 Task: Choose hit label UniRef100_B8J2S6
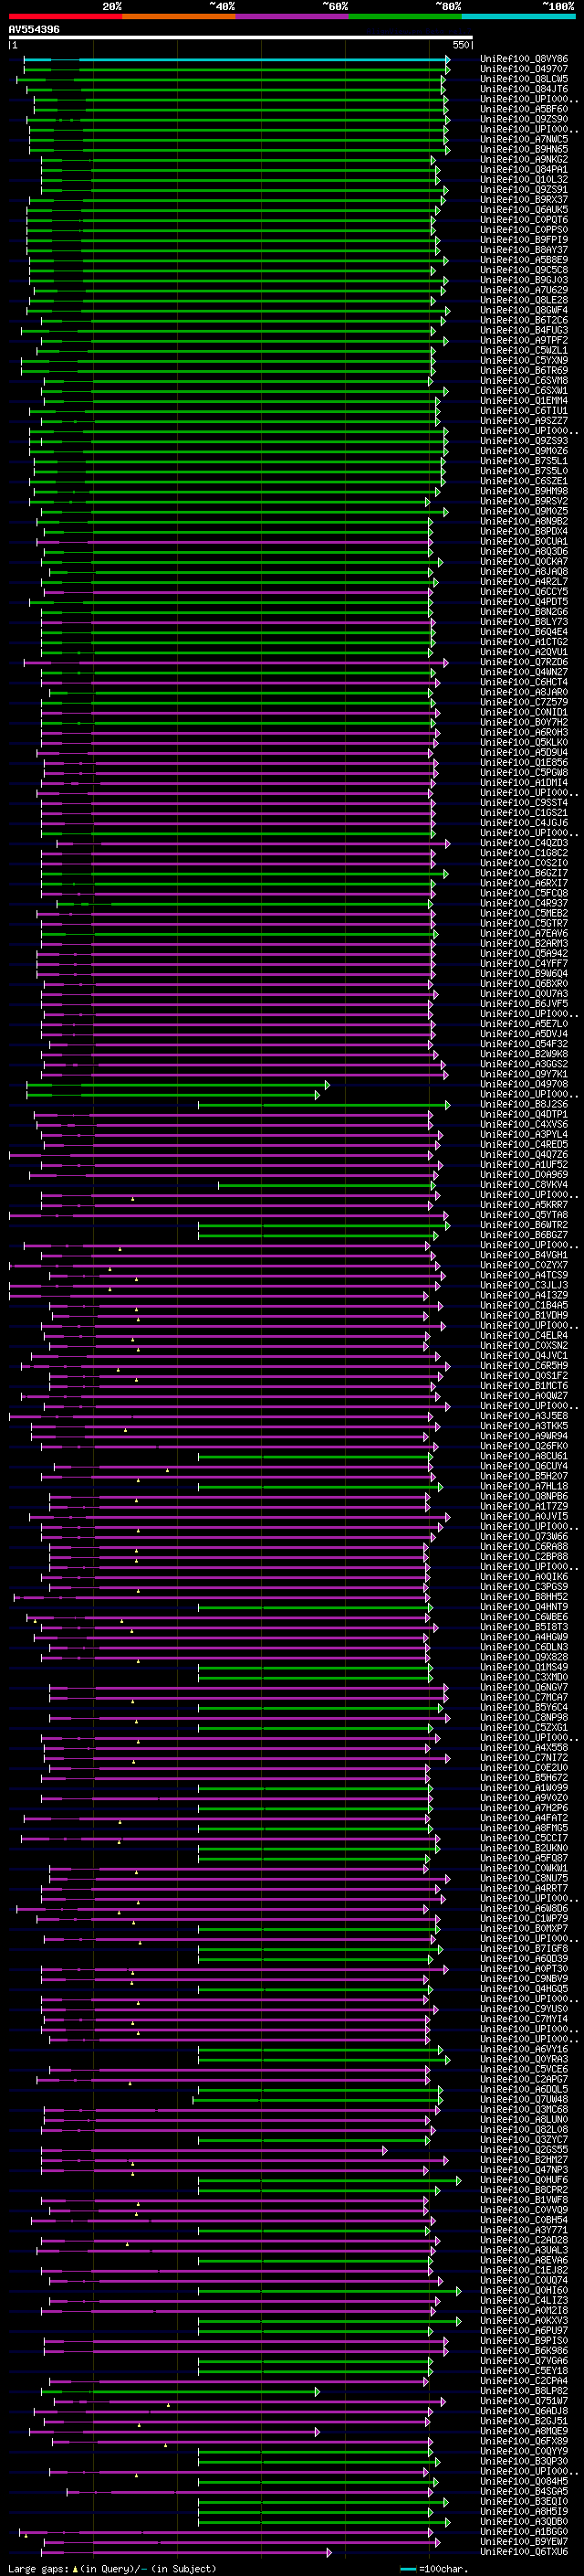(524, 1104)
